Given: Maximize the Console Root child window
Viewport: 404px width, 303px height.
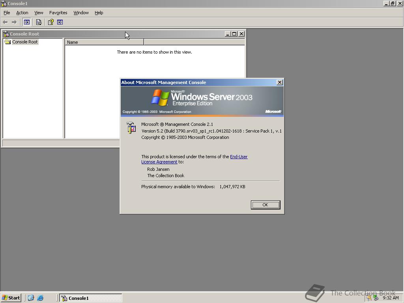Looking at the screenshot, I should 234,34.
